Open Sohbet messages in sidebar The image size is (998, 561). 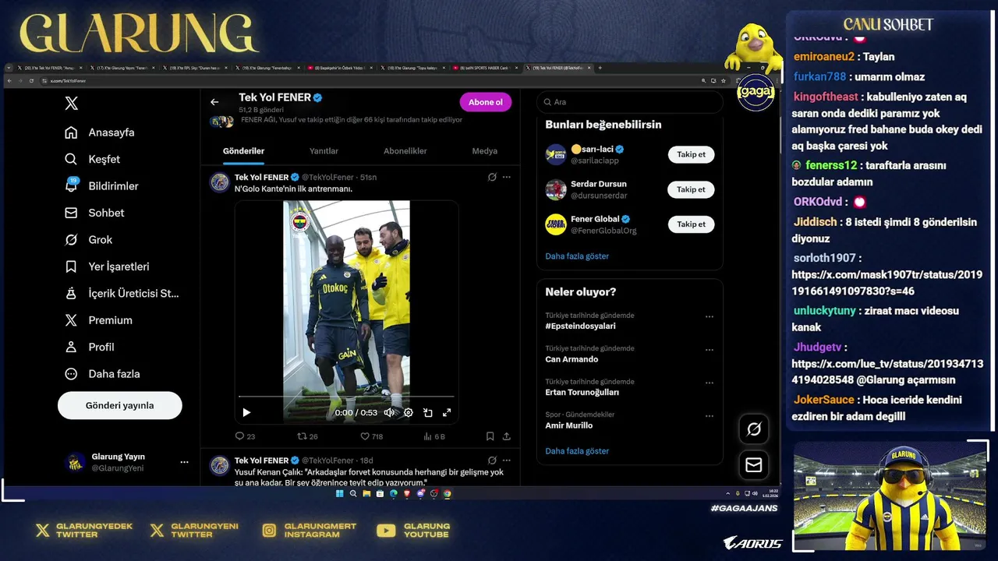[94, 213]
